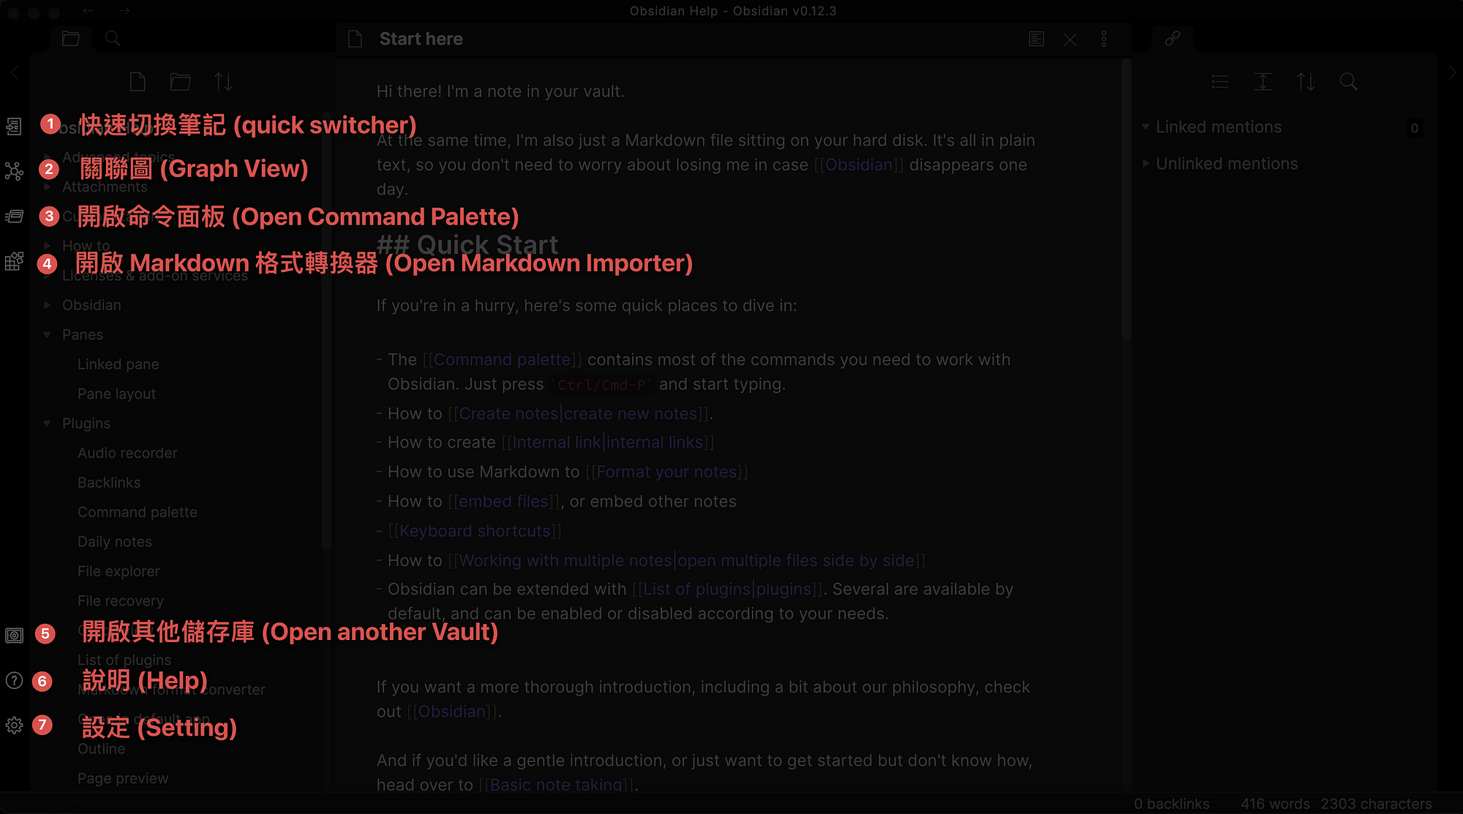Image resolution: width=1463 pixels, height=814 pixels.
Task: Open Backlinks note in file list
Action: point(109,483)
